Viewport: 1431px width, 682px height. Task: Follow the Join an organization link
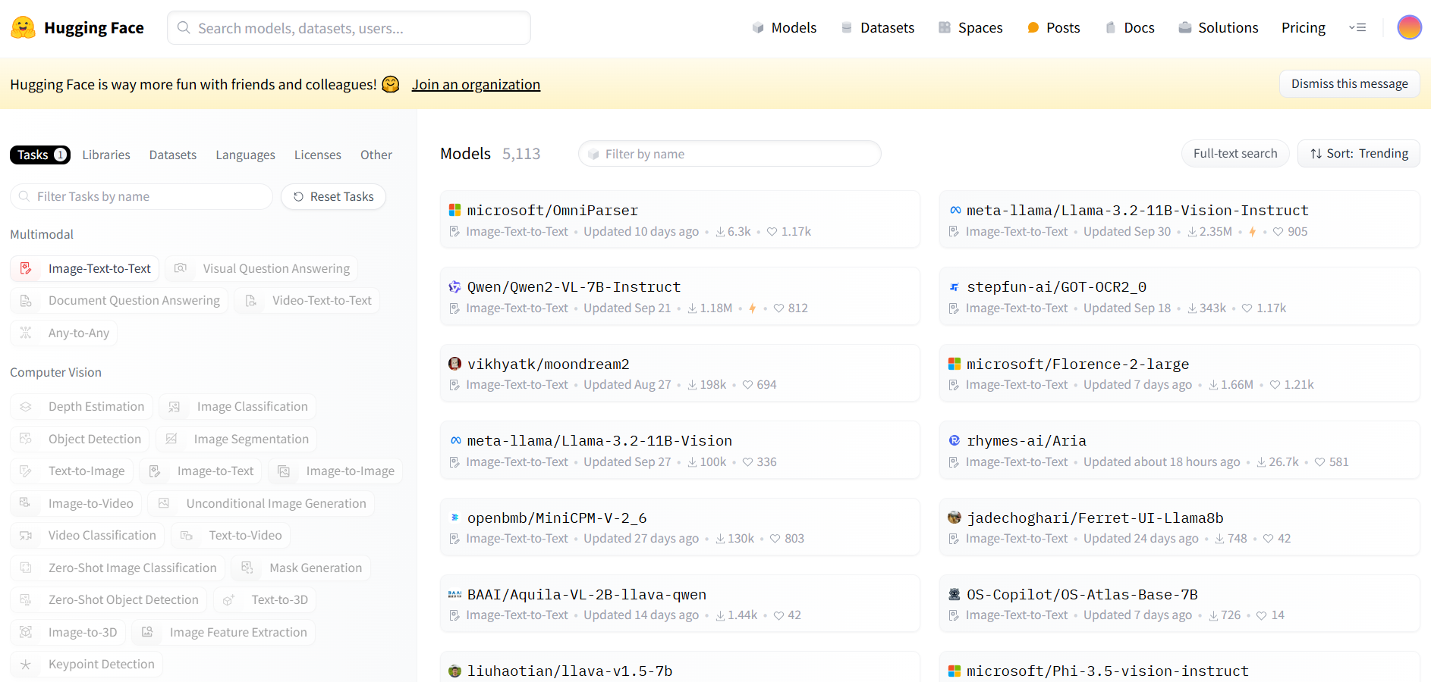pyautogui.click(x=476, y=84)
